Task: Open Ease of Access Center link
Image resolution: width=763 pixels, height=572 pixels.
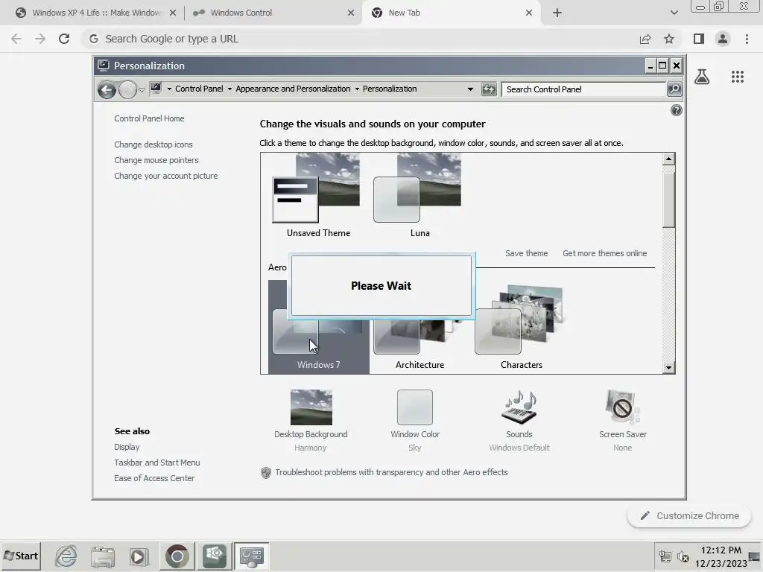Action: click(154, 478)
